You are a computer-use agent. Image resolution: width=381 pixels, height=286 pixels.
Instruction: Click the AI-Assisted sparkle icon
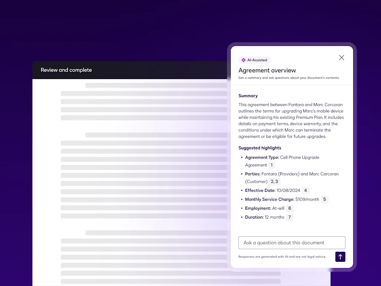(243, 60)
